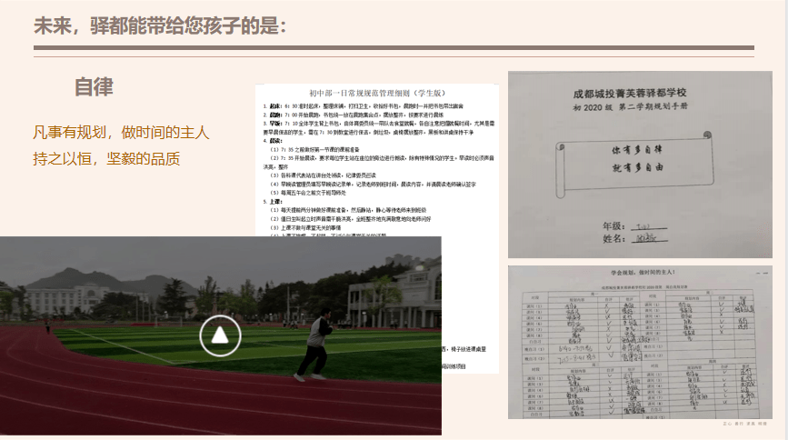This screenshot has width=788, height=440.
Task: Open the 成都城投菁芙蓉驿都学校 planning booklet cover photo
Action: [640, 165]
